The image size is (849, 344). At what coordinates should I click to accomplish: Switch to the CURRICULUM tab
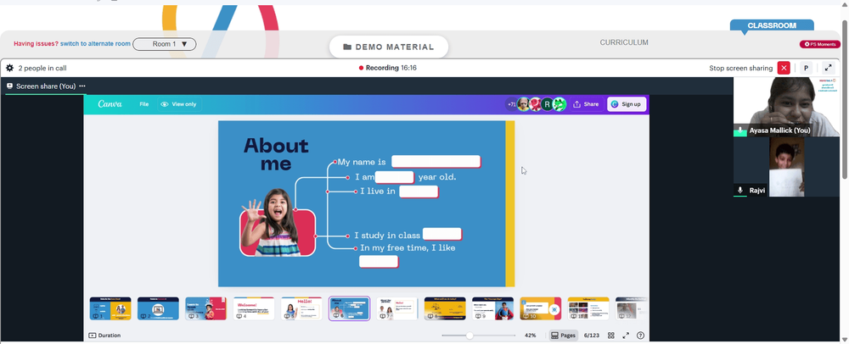click(x=624, y=42)
